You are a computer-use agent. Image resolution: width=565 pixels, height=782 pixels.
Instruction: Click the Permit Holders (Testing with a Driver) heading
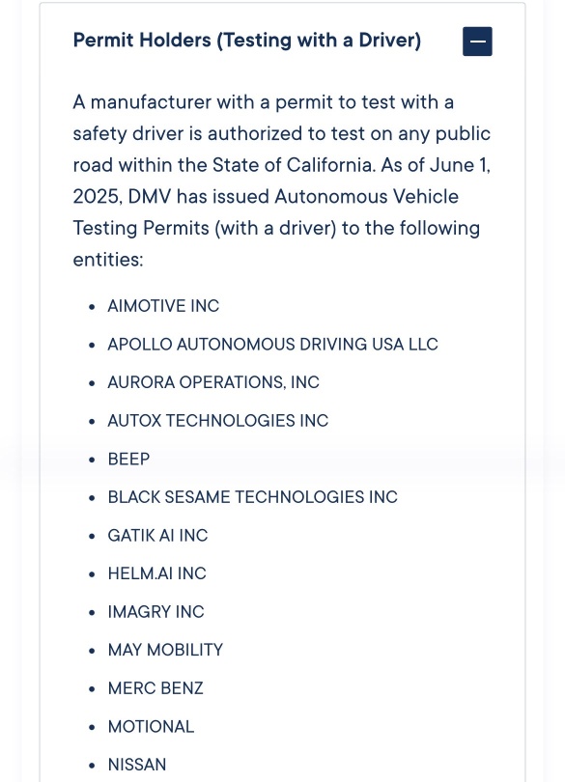click(x=247, y=41)
